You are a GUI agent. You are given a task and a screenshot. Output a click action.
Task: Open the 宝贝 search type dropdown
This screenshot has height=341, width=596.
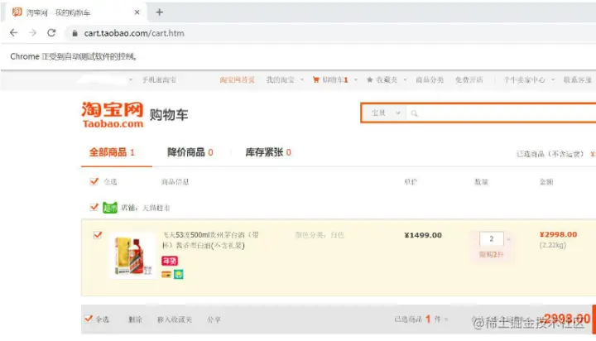tap(386, 113)
